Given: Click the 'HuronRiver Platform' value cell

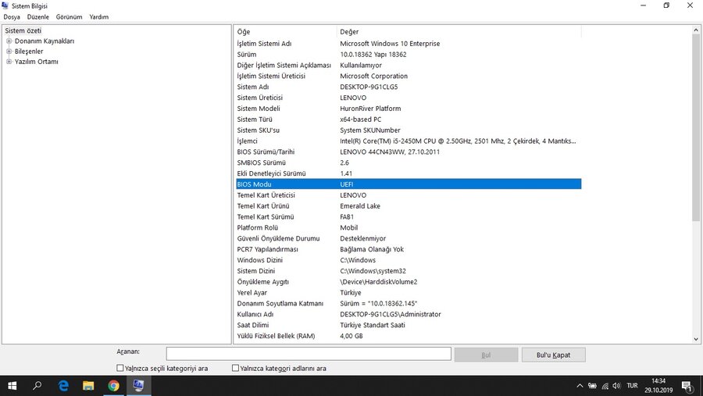Looking at the screenshot, I should pyautogui.click(x=370, y=108).
